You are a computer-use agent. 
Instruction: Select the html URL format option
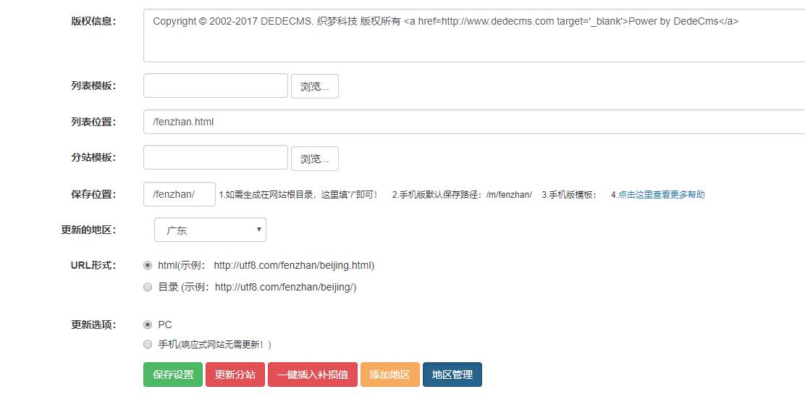coord(147,265)
